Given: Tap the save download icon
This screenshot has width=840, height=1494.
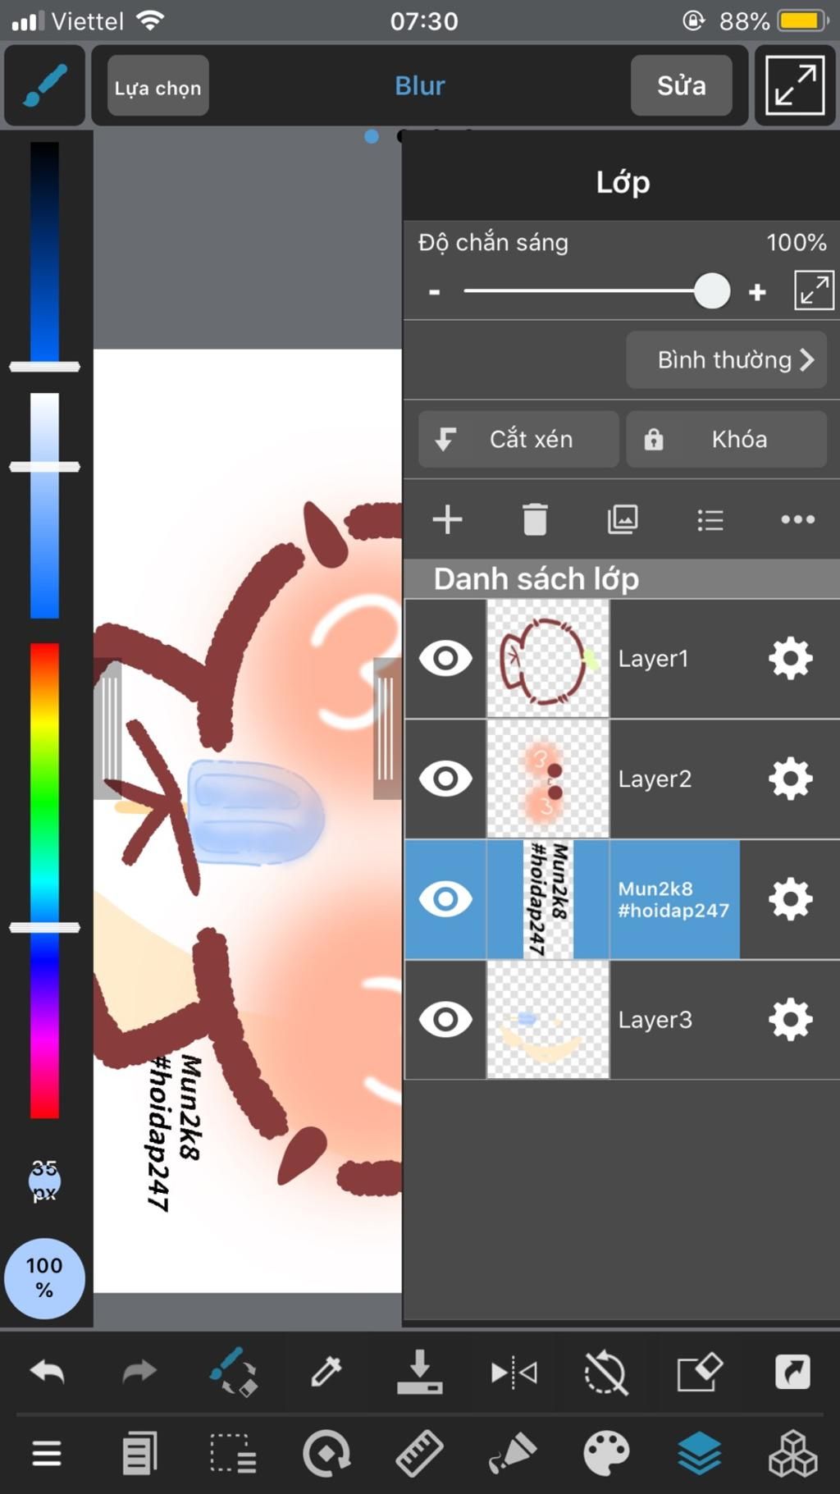Looking at the screenshot, I should click(x=419, y=1372).
